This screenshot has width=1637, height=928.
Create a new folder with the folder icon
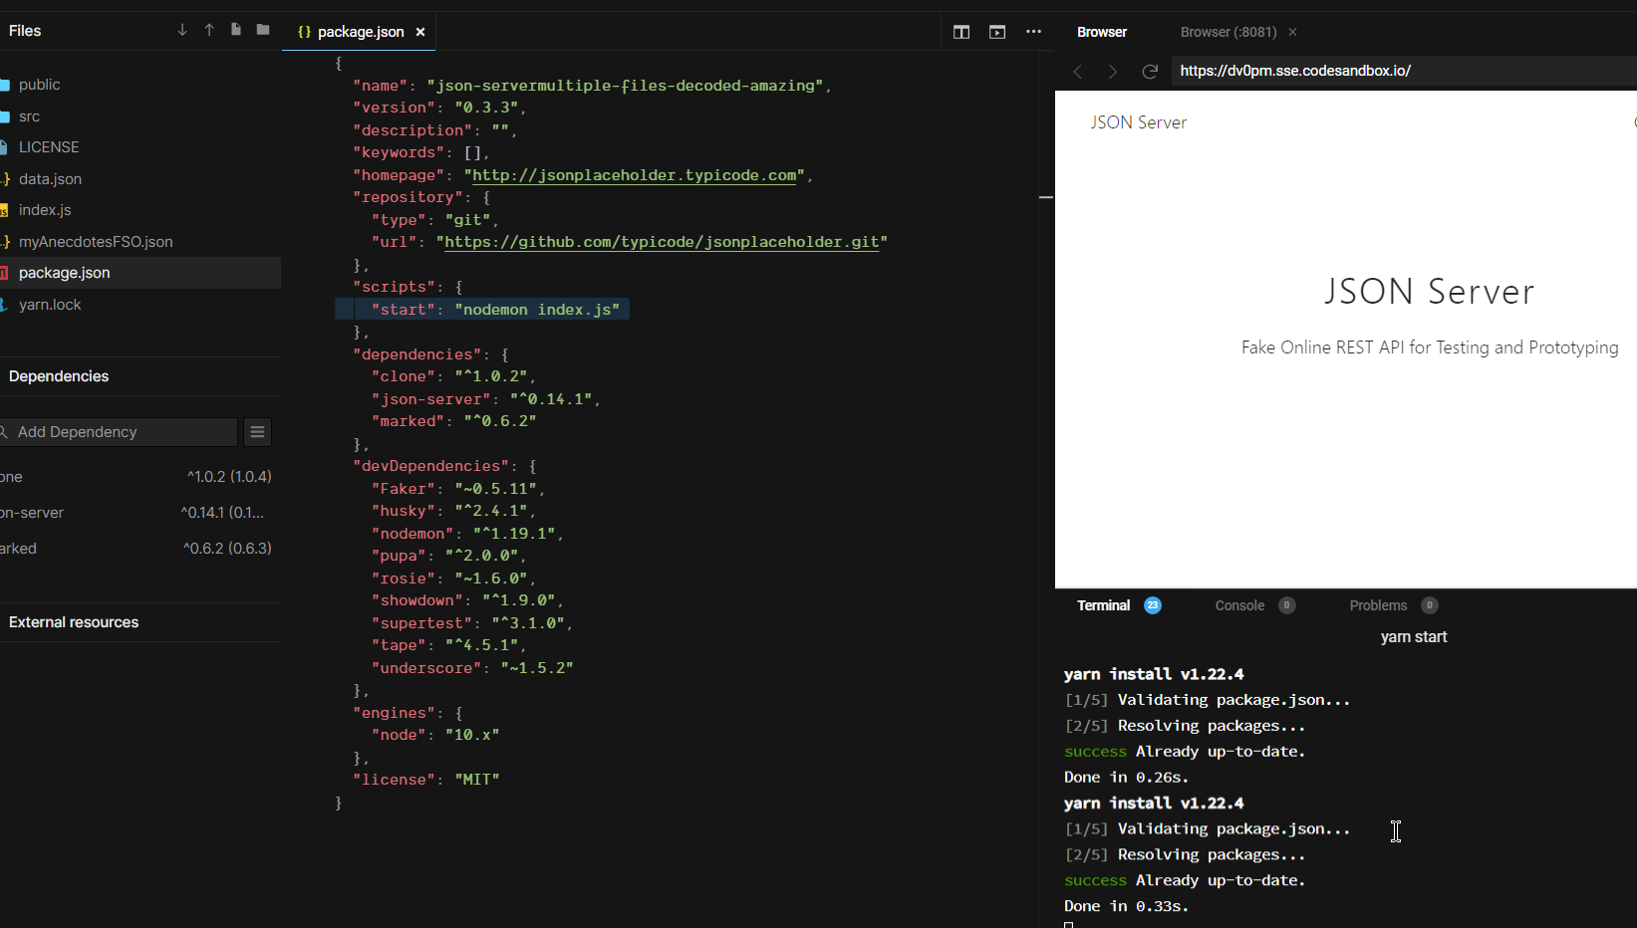[263, 30]
